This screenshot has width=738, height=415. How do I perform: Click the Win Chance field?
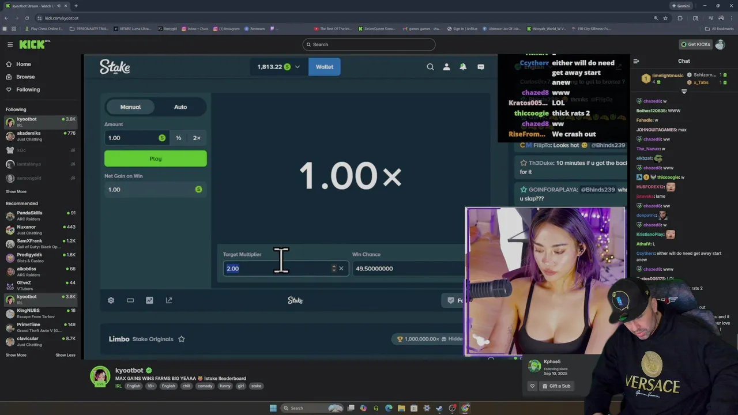tap(408, 269)
